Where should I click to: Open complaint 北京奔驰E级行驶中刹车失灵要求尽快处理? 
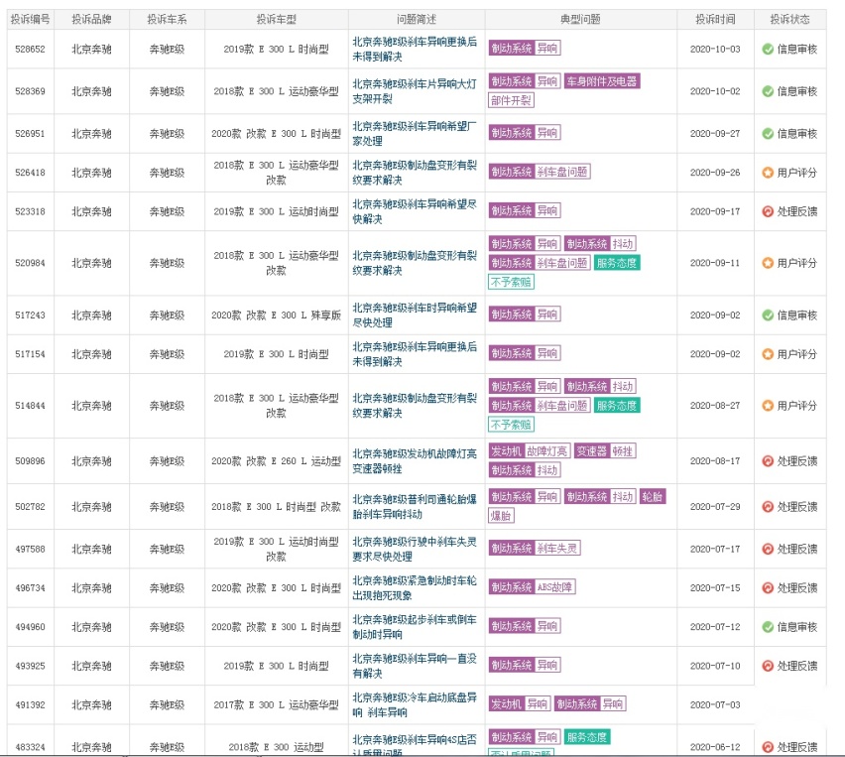(x=415, y=549)
